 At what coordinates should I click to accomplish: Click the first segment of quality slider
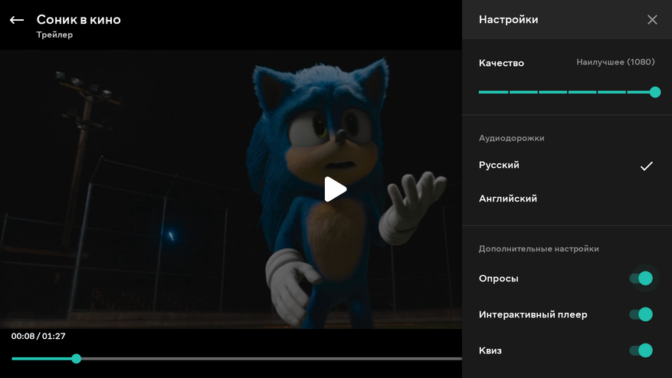[x=493, y=92]
